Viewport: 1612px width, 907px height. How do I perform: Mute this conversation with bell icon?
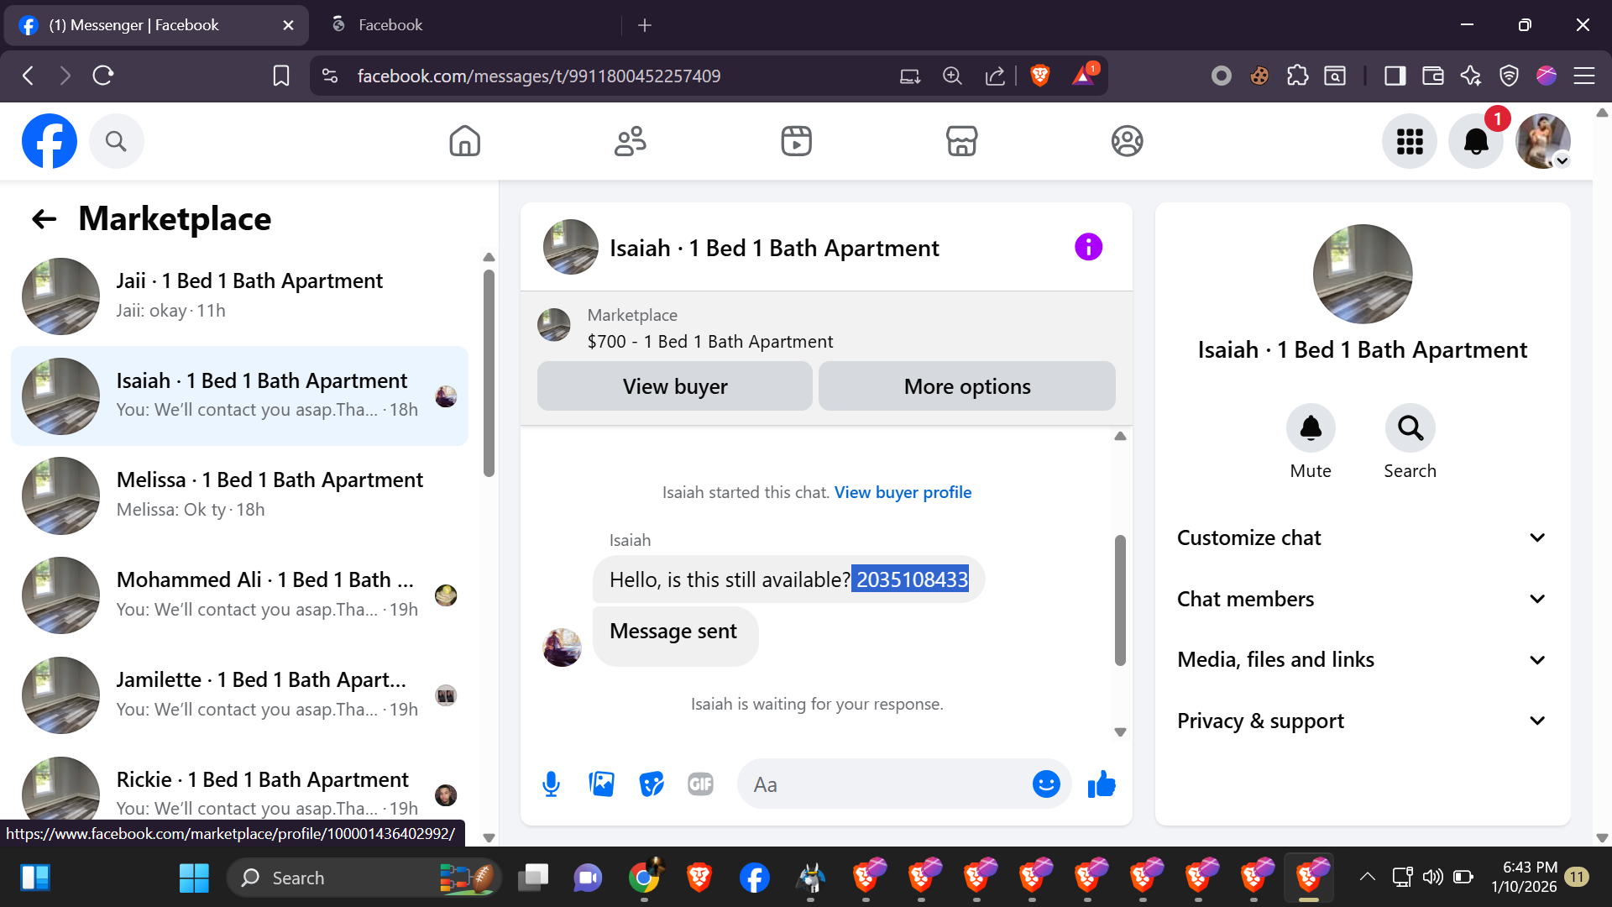(x=1311, y=429)
